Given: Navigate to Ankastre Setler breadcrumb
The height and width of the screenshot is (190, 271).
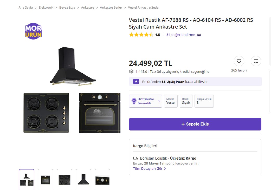Looking at the screenshot, I should tap(111, 8).
